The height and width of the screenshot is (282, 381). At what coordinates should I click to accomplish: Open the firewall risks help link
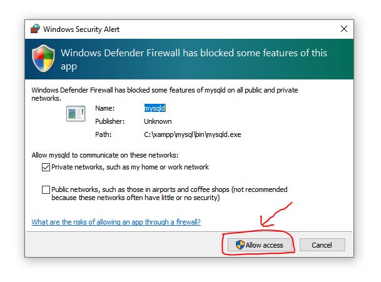tap(116, 222)
